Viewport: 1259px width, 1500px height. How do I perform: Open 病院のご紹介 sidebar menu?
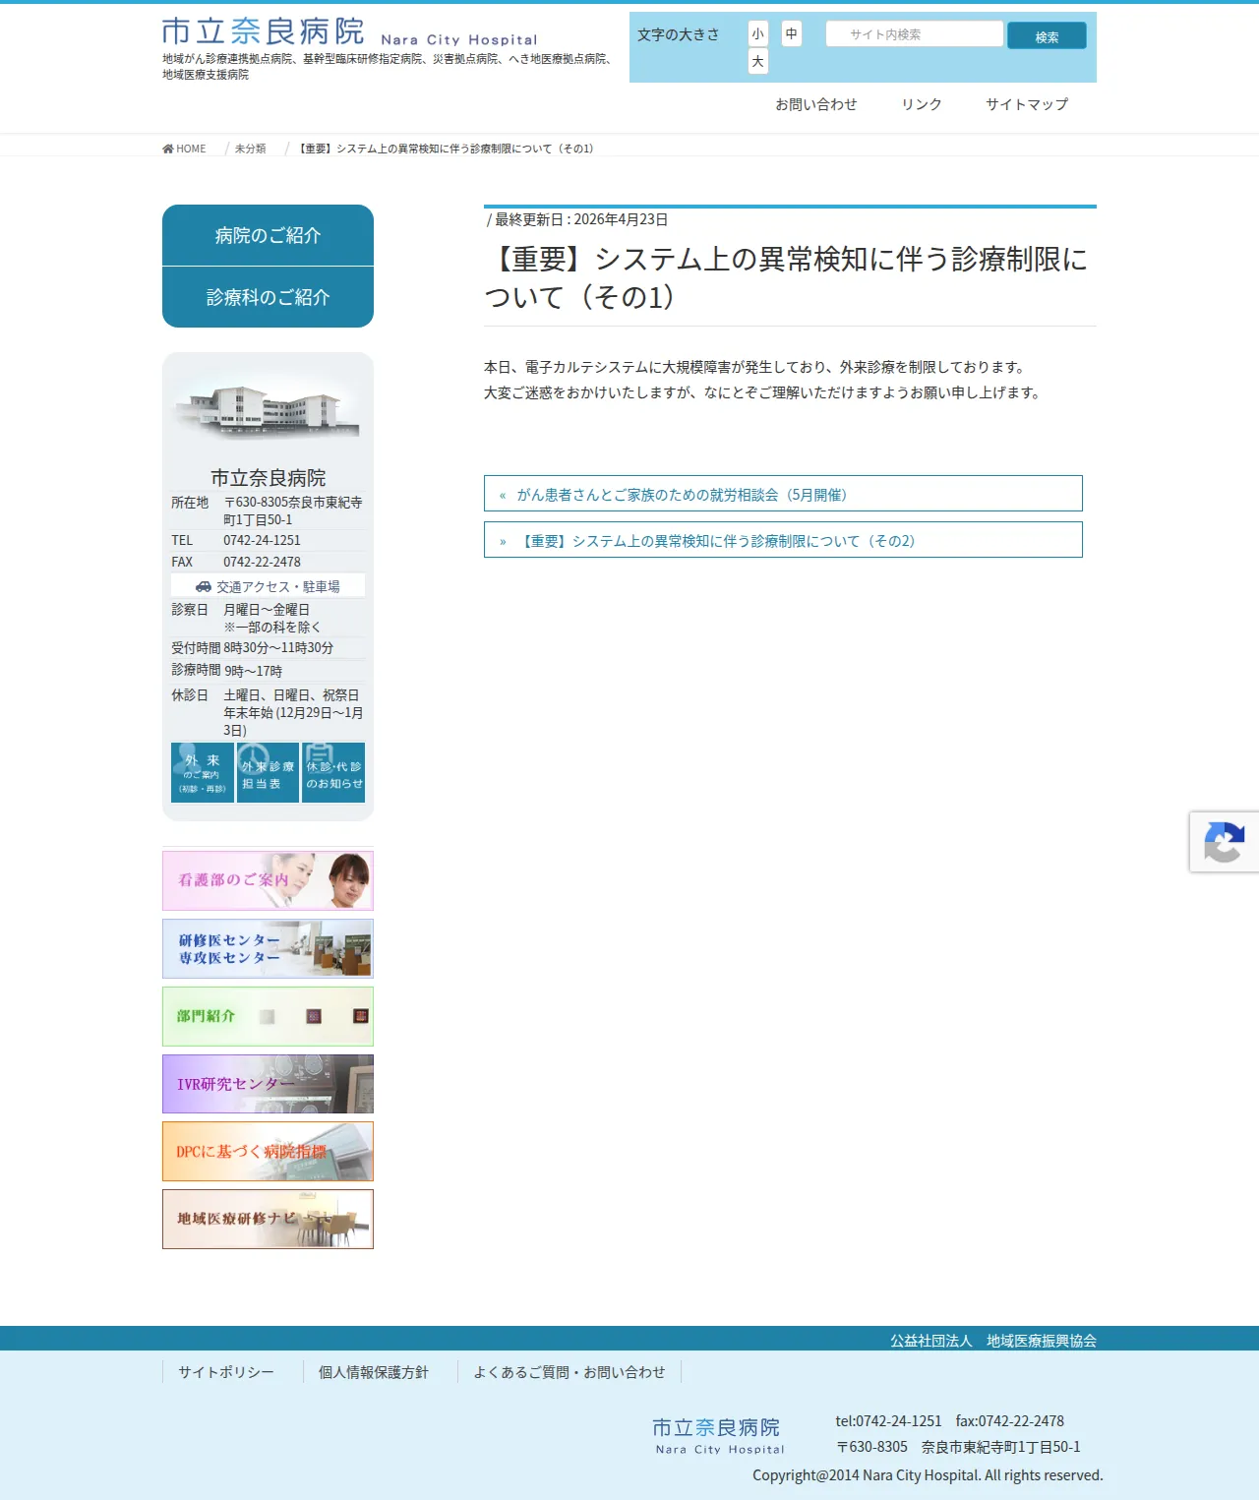click(268, 235)
